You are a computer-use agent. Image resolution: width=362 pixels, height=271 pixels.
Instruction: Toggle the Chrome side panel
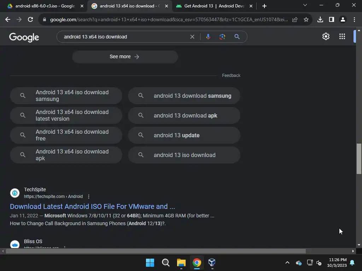(x=332, y=20)
